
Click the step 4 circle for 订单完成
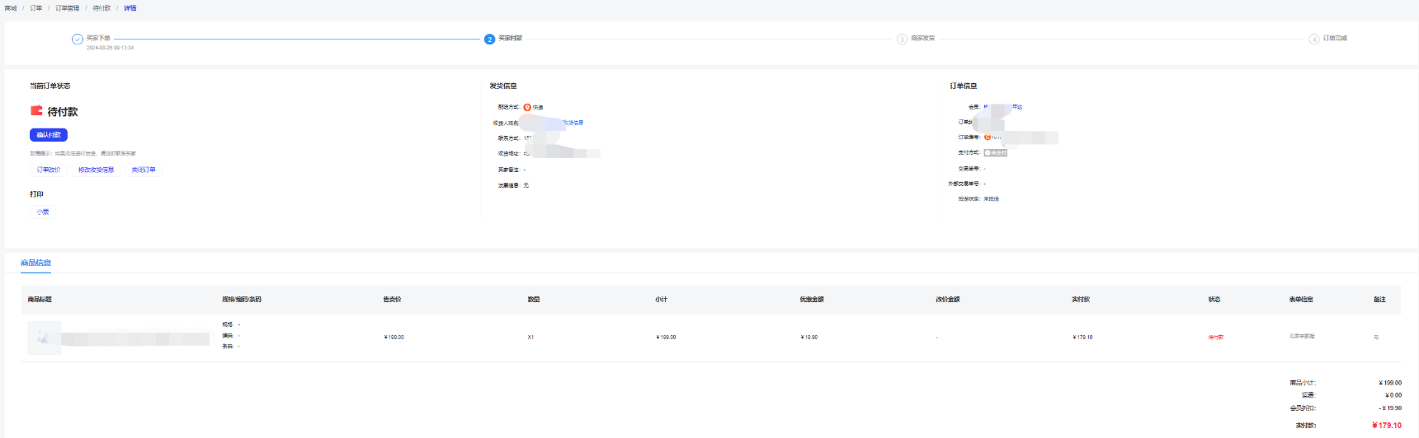(x=1313, y=39)
